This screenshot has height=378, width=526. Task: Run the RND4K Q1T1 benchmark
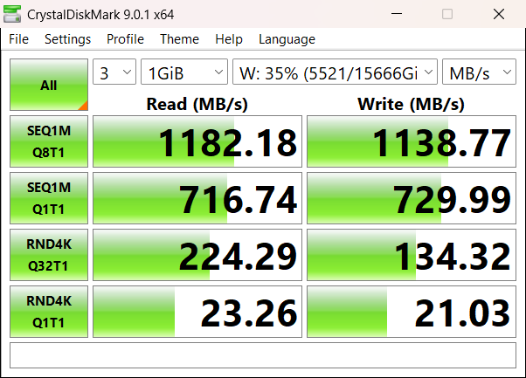click(48, 312)
